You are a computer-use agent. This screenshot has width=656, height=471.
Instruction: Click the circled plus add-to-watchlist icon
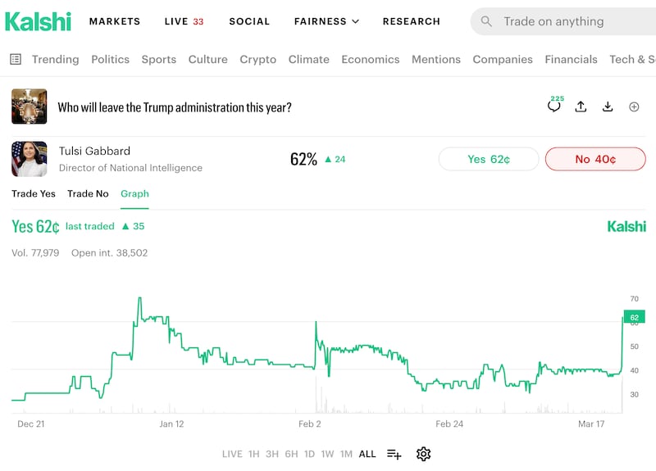point(634,106)
